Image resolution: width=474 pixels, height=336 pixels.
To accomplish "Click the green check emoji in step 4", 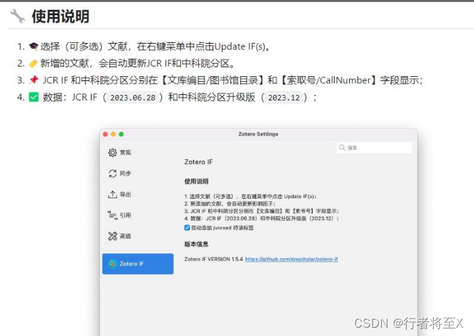I will click(33, 97).
